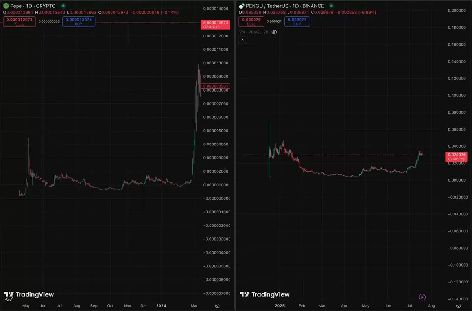Click the Pepe high value H0.000013542
The height and width of the screenshot is (311, 472).
(50, 12)
